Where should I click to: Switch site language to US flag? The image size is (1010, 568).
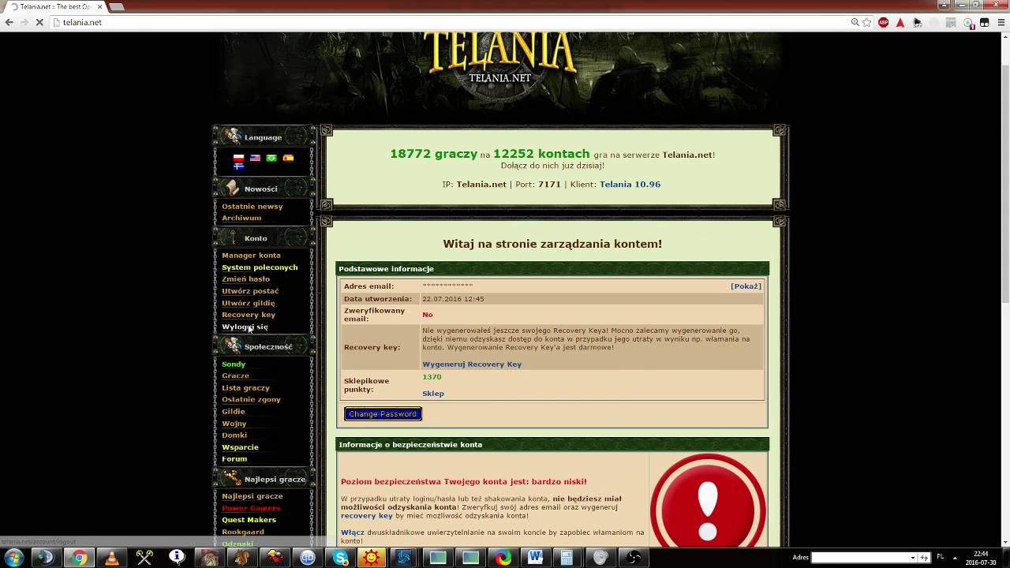click(255, 158)
